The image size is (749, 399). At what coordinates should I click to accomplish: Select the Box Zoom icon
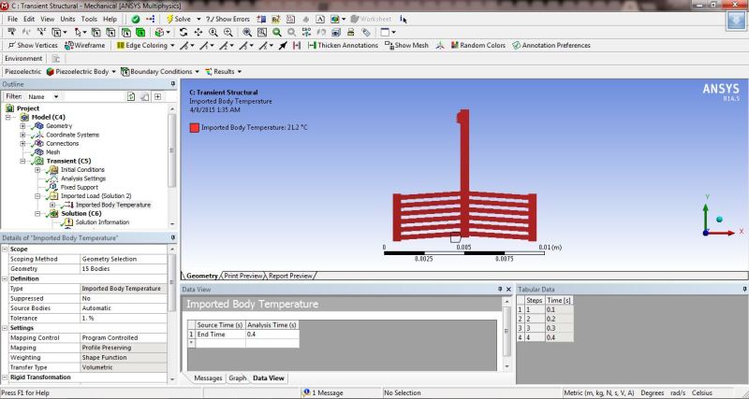click(x=228, y=32)
